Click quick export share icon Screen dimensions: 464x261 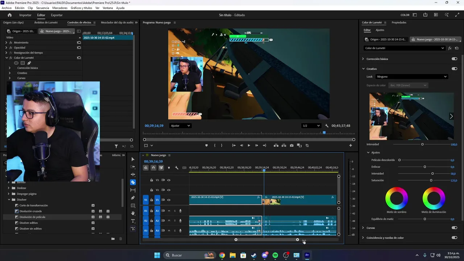point(425,15)
